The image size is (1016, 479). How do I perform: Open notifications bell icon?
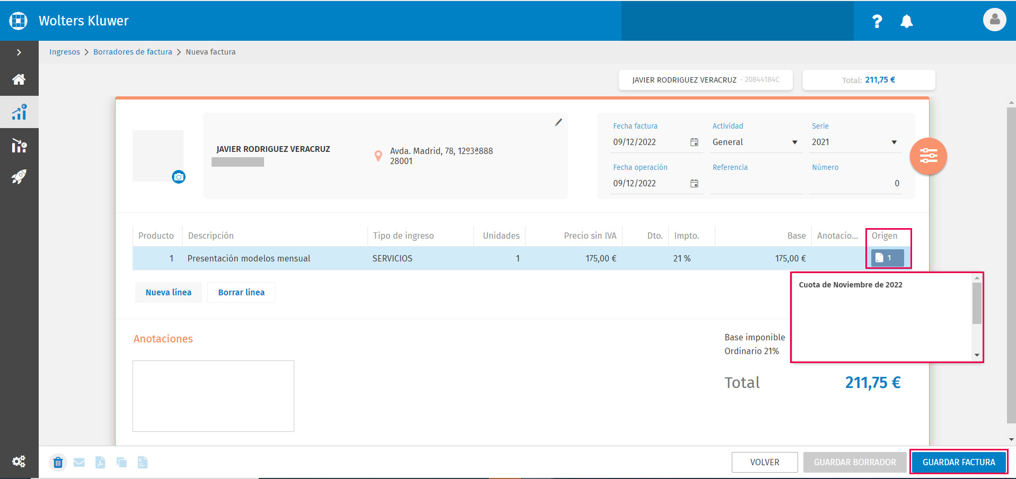[907, 21]
